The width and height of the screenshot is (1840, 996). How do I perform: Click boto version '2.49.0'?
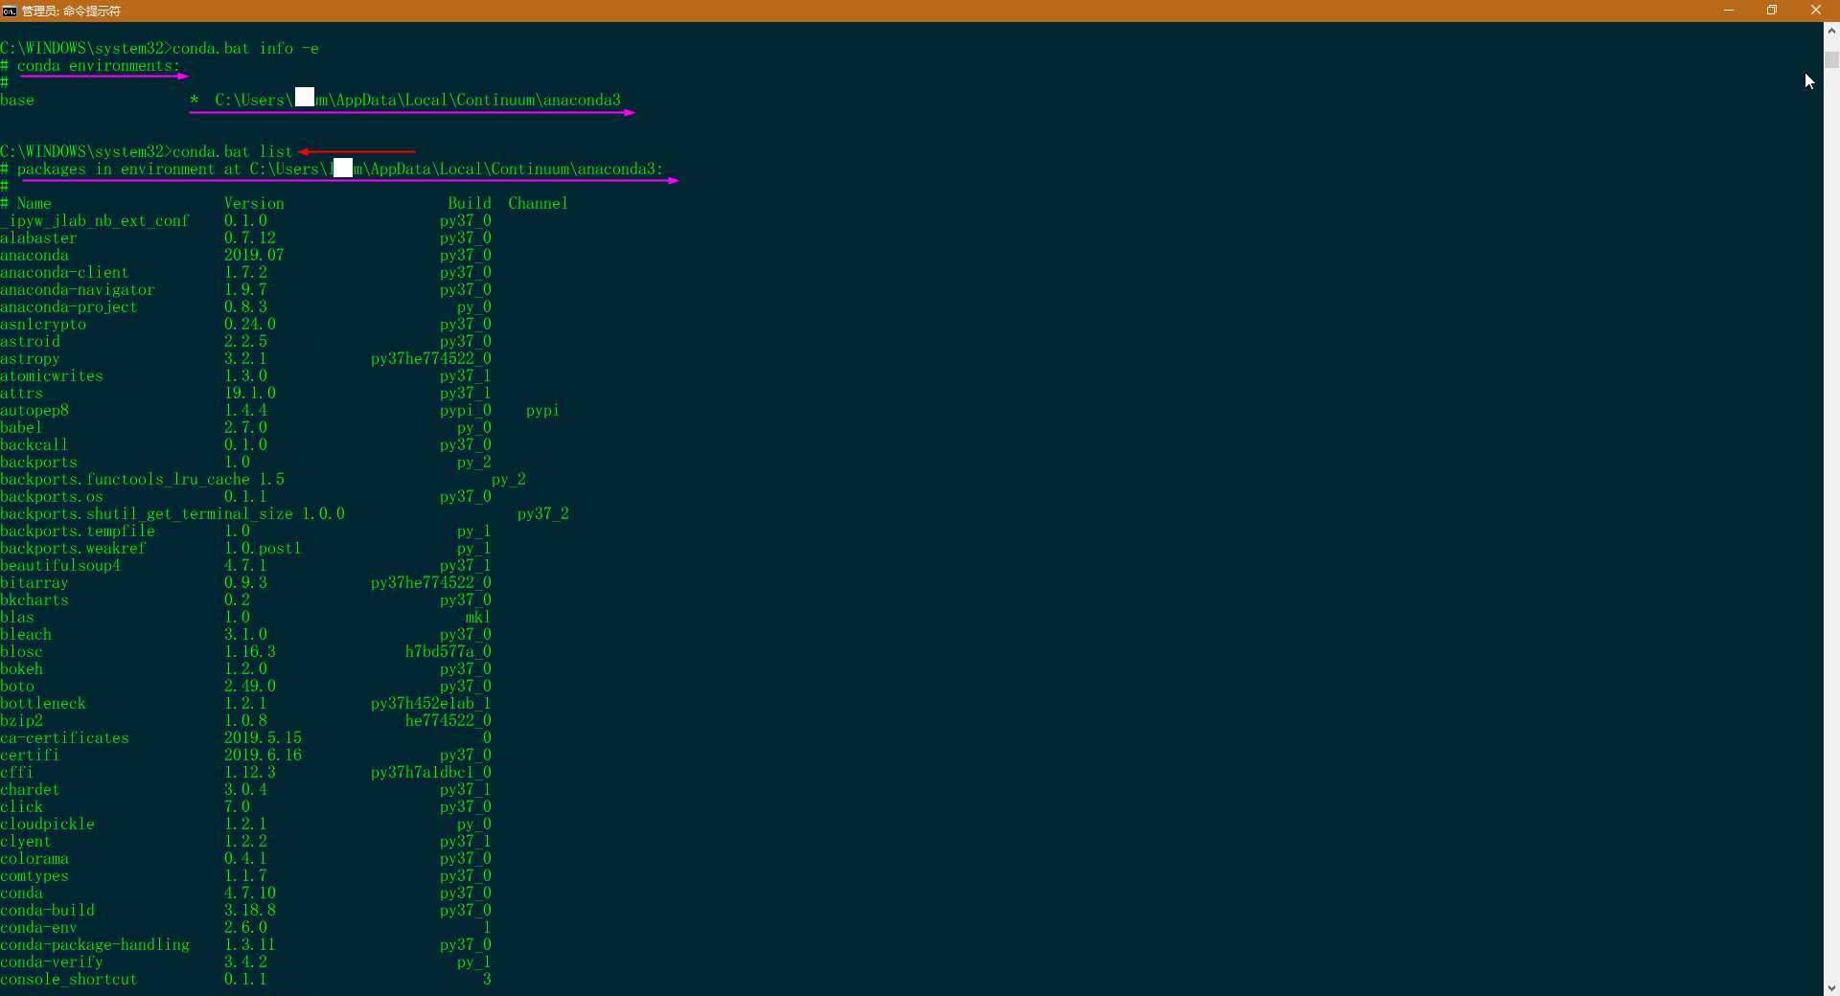(x=250, y=686)
